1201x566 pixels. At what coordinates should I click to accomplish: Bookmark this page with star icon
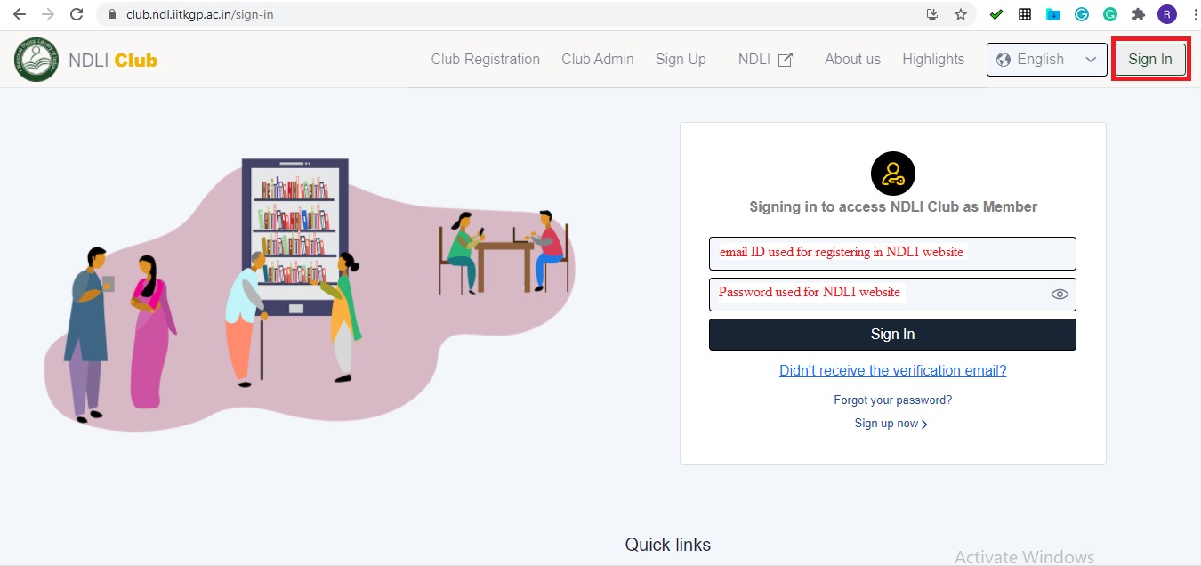(960, 14)
